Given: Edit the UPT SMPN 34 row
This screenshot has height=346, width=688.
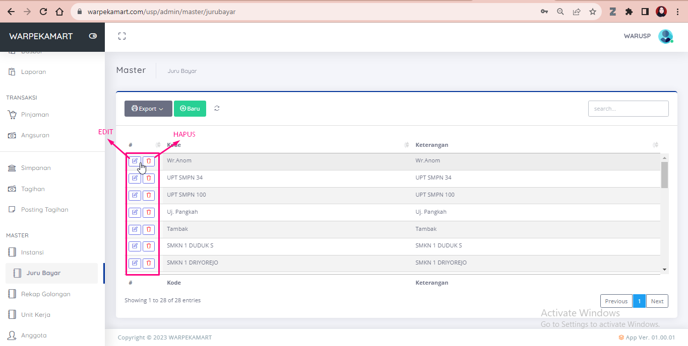Looking at the screenshot, I should [x=135, y=178].
